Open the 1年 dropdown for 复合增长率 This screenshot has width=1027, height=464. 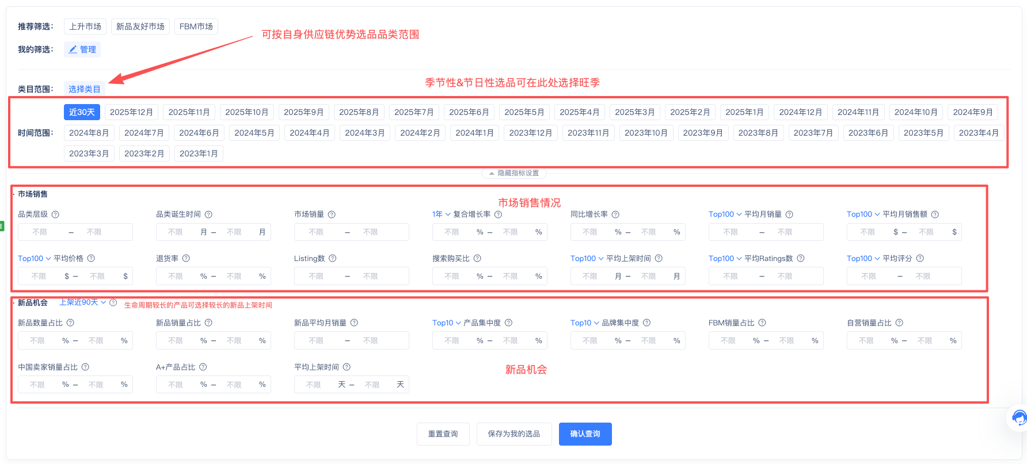point(441,214)
